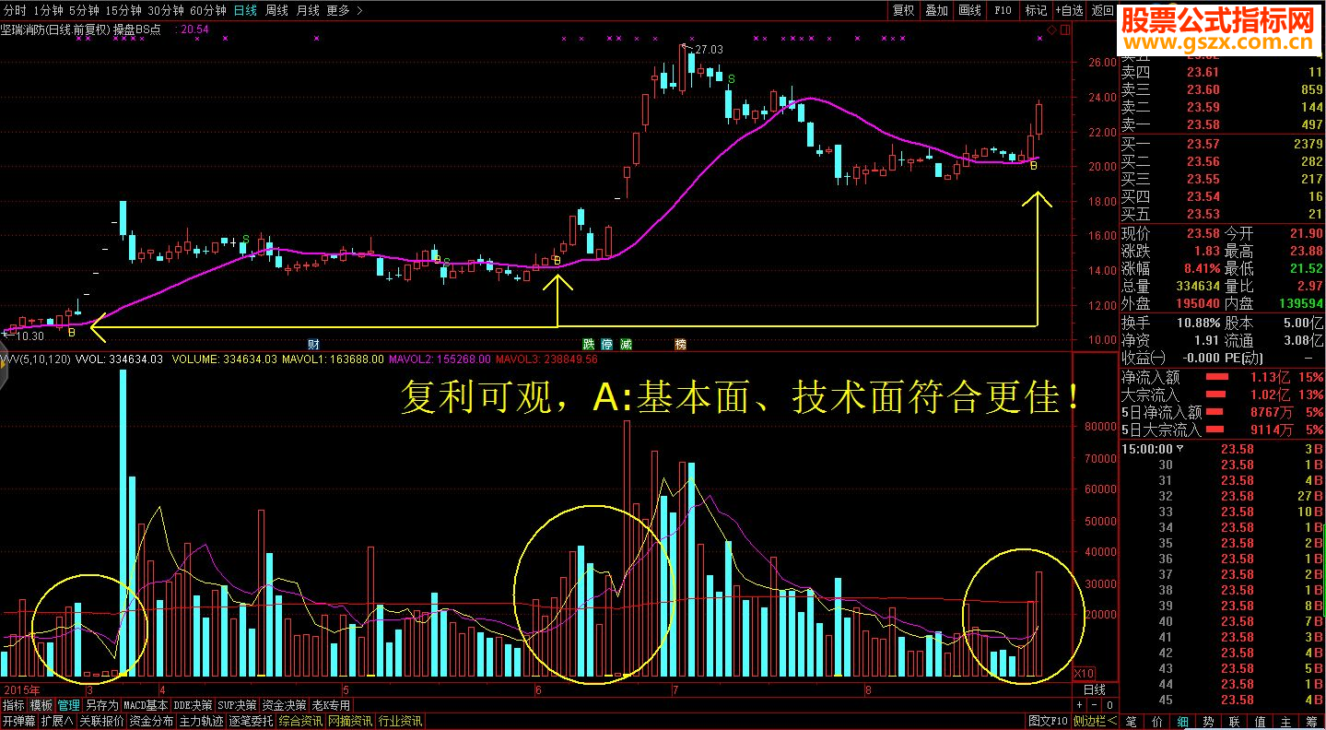Image resolution: width=1326 pixels, height=730 pixels.
Task: Add stock with +自选 button
Action: pyautogui.click(x=1069, y=10)
